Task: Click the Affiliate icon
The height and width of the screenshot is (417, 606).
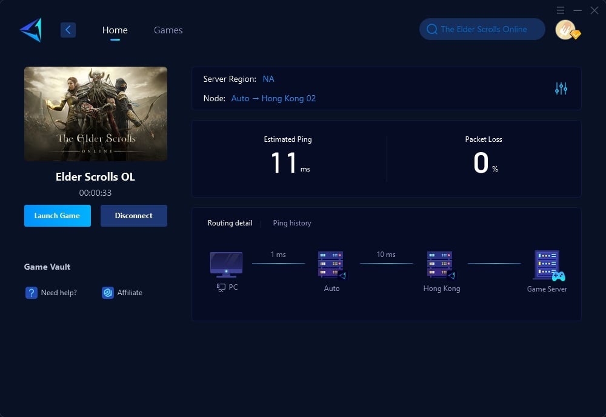Action: click(107, 293)
